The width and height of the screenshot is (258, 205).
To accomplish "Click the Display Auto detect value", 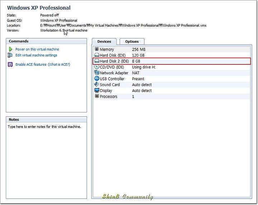I will (142, 90).
